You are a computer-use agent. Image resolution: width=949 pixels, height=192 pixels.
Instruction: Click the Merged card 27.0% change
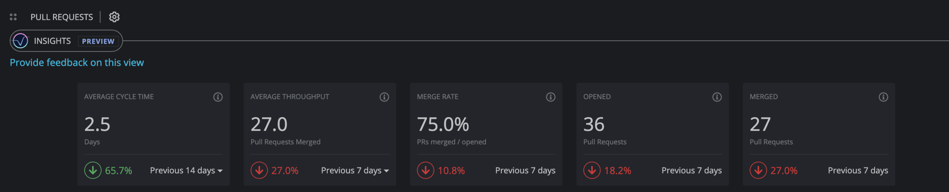click(784, 170)
